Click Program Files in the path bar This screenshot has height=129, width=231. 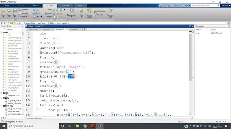pyautogui.click(x=29, y=23)
